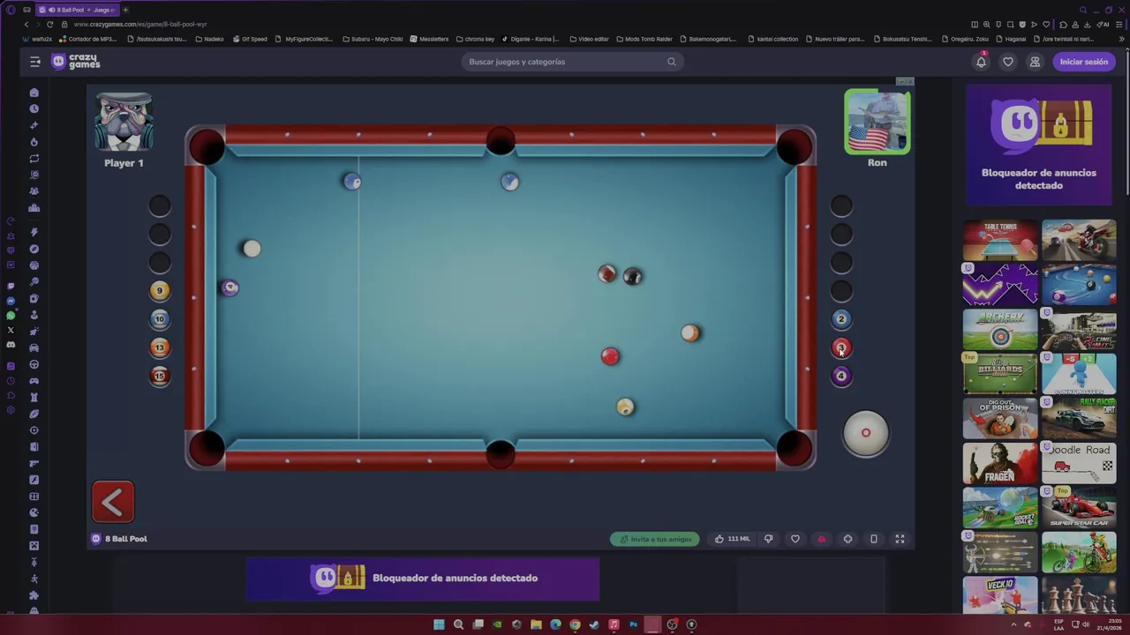Click the browser reload button
This screenshot has width=1130, height=635.
(x=49, y=24)
